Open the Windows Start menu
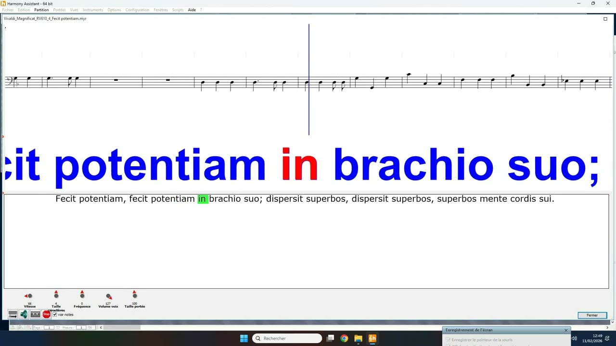 coord(244,338)
